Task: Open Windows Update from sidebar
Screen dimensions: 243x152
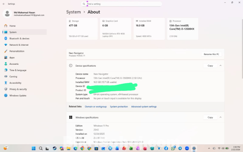Action: point(17,96)
